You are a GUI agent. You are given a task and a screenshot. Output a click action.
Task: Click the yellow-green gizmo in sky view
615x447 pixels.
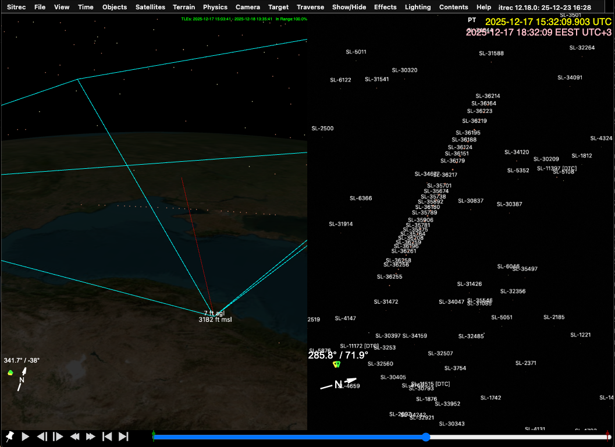point(336,364)
